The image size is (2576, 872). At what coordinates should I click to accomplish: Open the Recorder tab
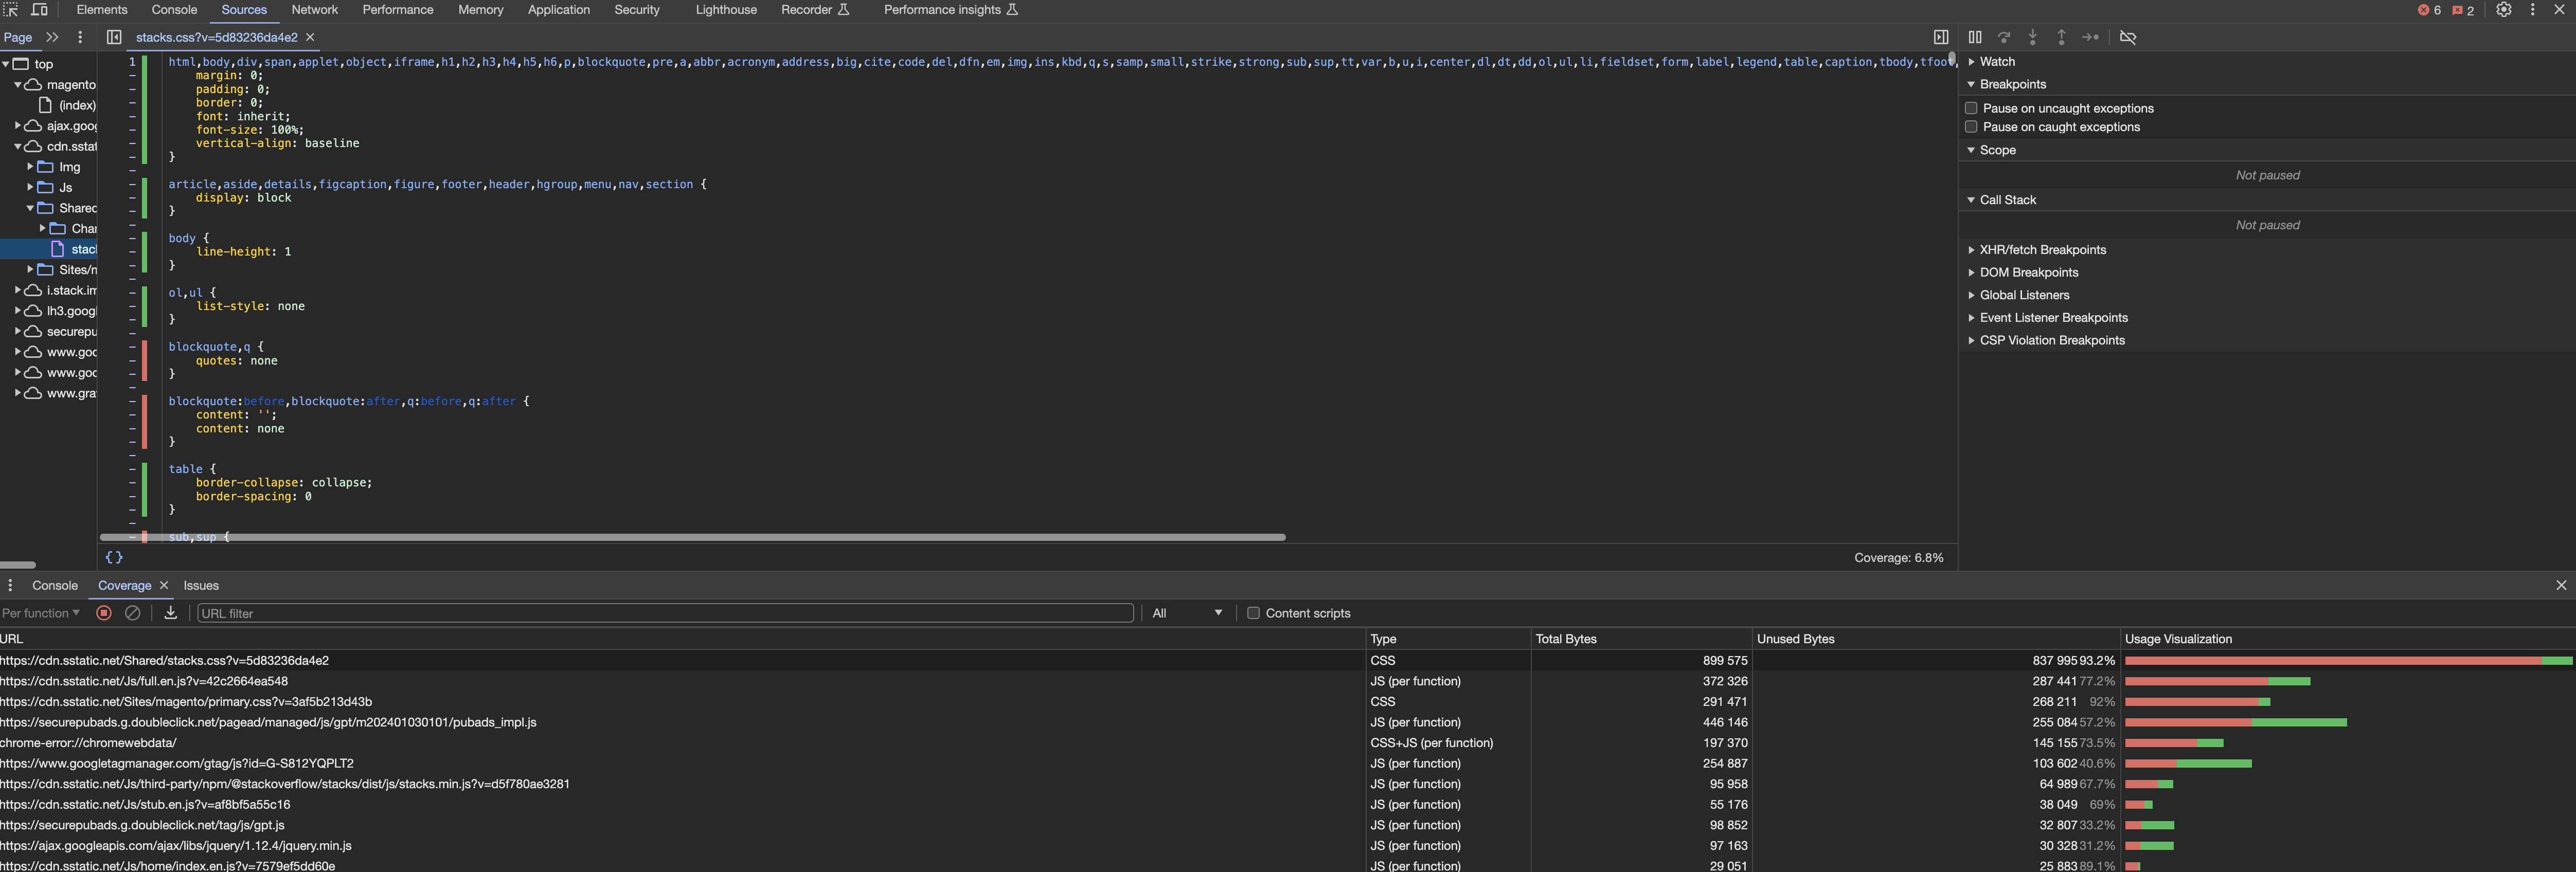tap(815, 10)
